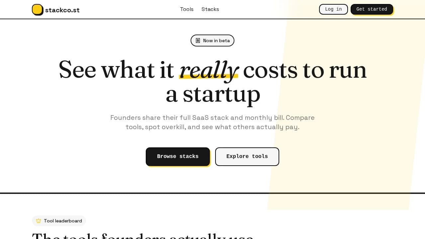This screenshot has height=239, width=425.
Task: Click the Browse stacks button
Action: [x=178, y=156]
